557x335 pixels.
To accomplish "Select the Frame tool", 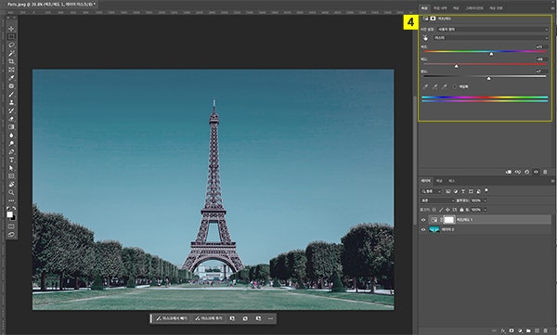I will [x=11, y=70].
